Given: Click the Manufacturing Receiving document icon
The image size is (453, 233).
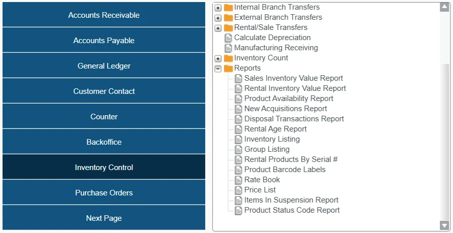Looking at the screenshot, I should (228, 48).
